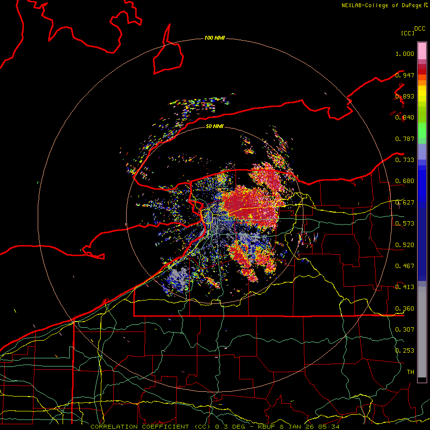The width and height of the screenshot is (430, 430).
Task: Click the TH threshold label
Action: point(410,372)
